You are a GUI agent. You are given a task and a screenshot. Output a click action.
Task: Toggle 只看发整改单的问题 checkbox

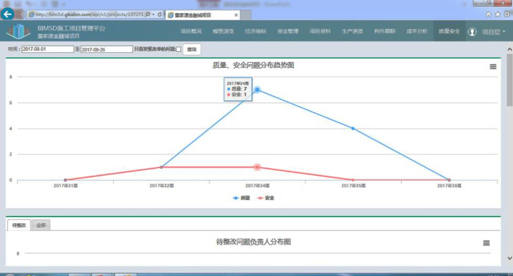point(179,49)
